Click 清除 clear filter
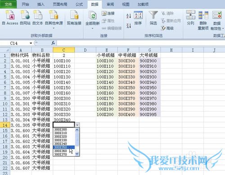This screenshot has height=175, width=225. point(167,13)
